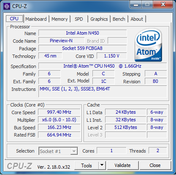
Task: Click the Close button at bottom
Action: tap(155, 165)
